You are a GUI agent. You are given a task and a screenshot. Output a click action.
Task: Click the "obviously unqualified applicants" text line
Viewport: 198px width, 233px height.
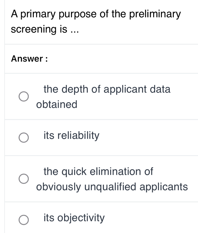pos(112,187)
